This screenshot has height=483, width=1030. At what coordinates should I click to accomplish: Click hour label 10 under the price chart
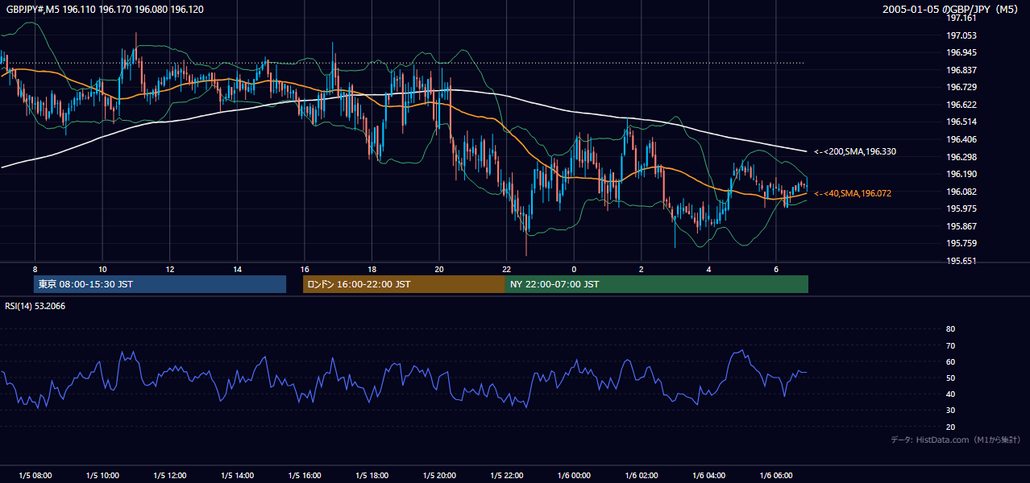102,269
